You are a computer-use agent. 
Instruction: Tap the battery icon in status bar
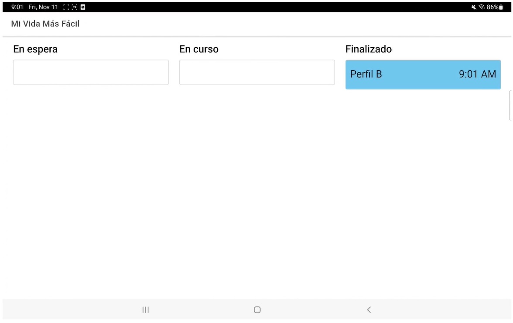501,7
